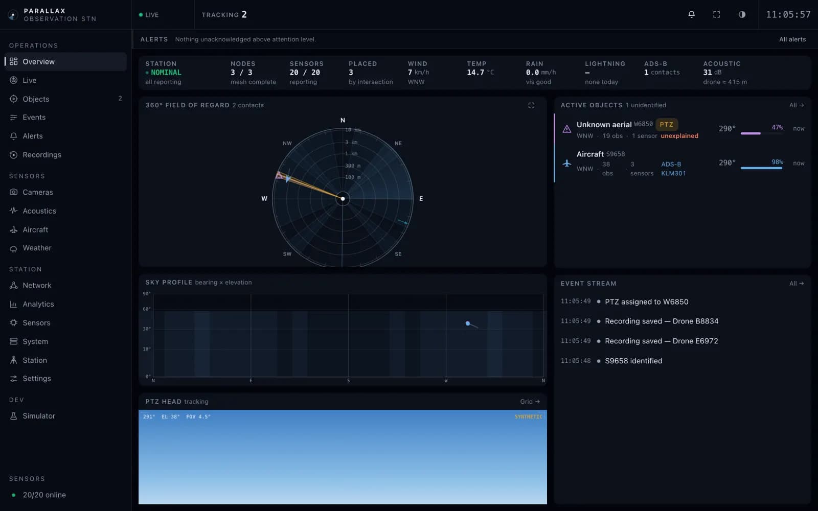Click the PTZ badge on W6850
This screenshot has width=818, height=511.
(666, 124)
